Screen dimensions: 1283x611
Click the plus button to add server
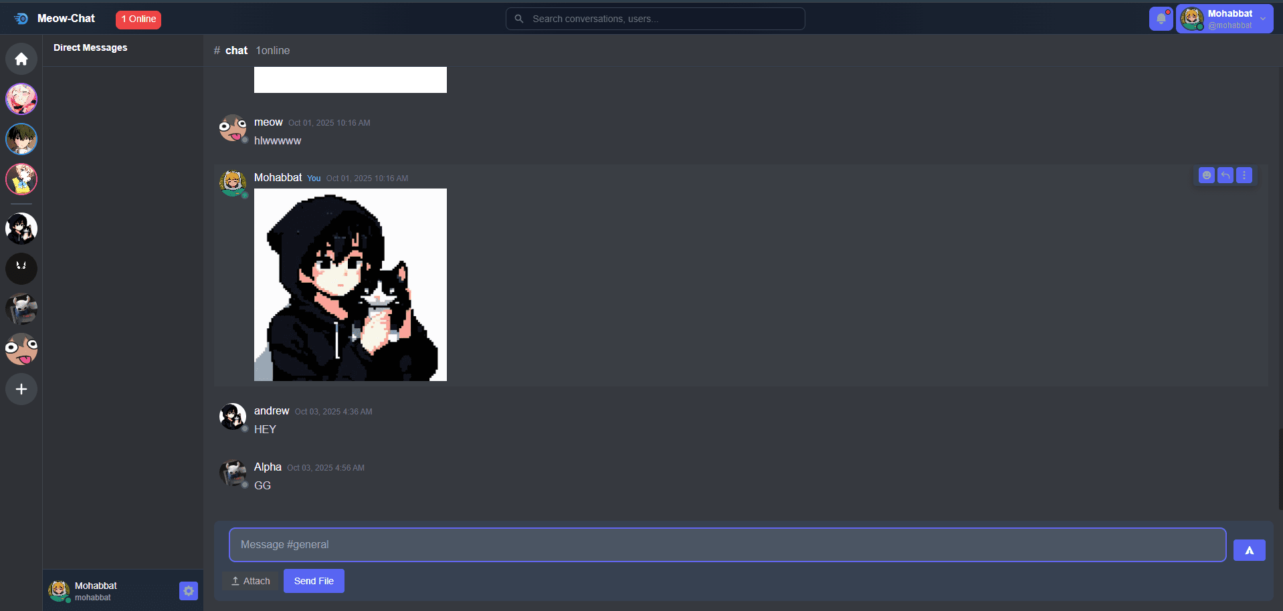click(x=21, y=389)
